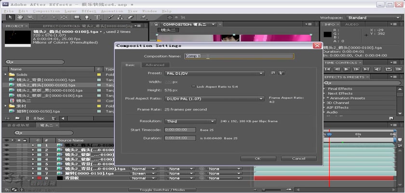Toggle audio mute in Time Controls

tap(378, 69)
